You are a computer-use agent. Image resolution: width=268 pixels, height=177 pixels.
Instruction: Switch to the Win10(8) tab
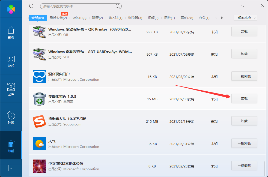(79, 18)
